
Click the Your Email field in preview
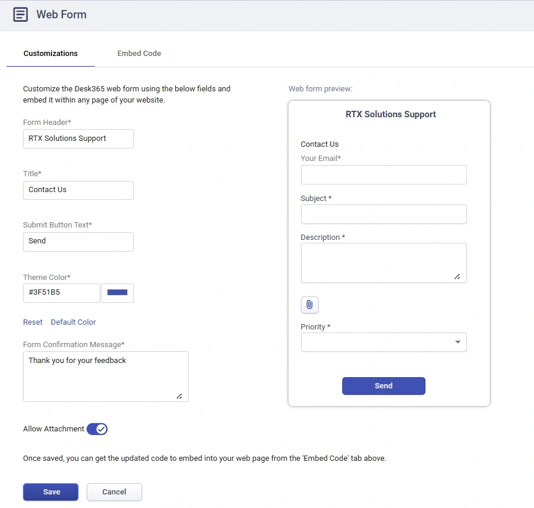point(384,174)
